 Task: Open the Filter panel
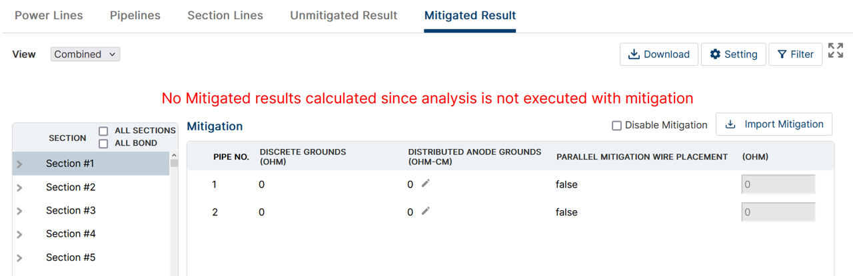pyautogui.click(x=795, y=55)
